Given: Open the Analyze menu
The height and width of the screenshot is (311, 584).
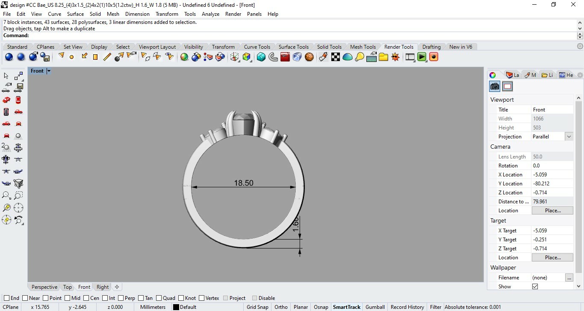Looking at the screenshot, I should [x=210, y=14].
